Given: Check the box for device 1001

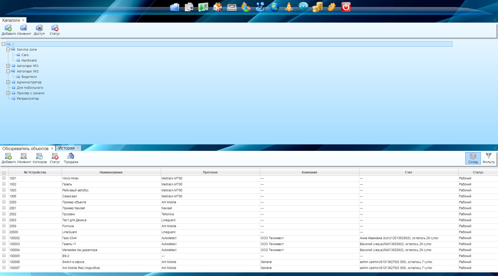Looking at the screenshot, I should [x=4, y=178].
